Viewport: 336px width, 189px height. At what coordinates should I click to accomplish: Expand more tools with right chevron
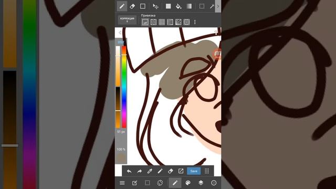(218, 6)
